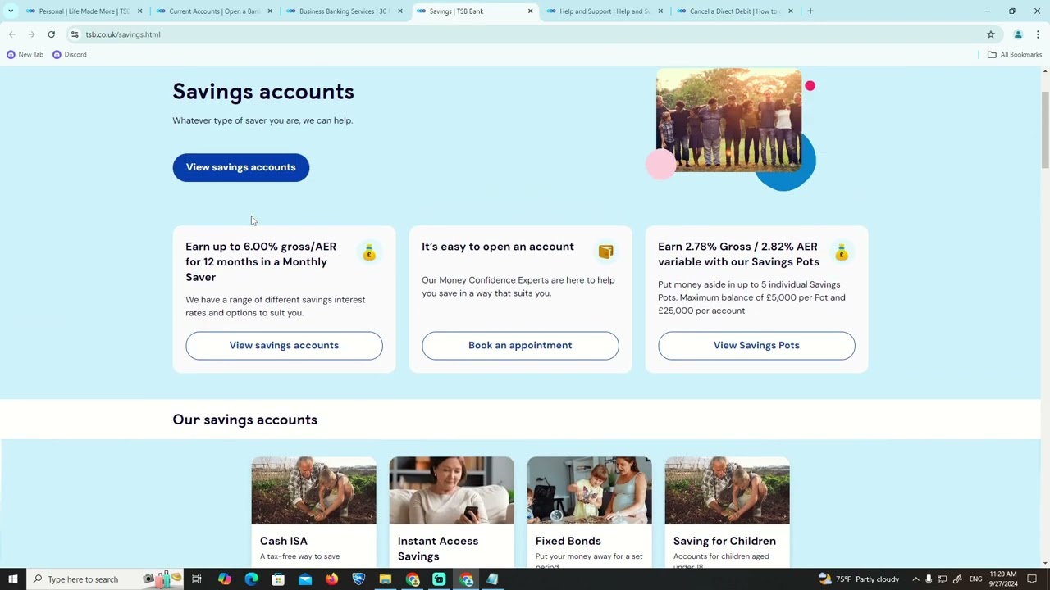Open the clock showing 11:20 AM
Image resolution: width=1050 pixels, height=590 pixels.
(1004, 579)
